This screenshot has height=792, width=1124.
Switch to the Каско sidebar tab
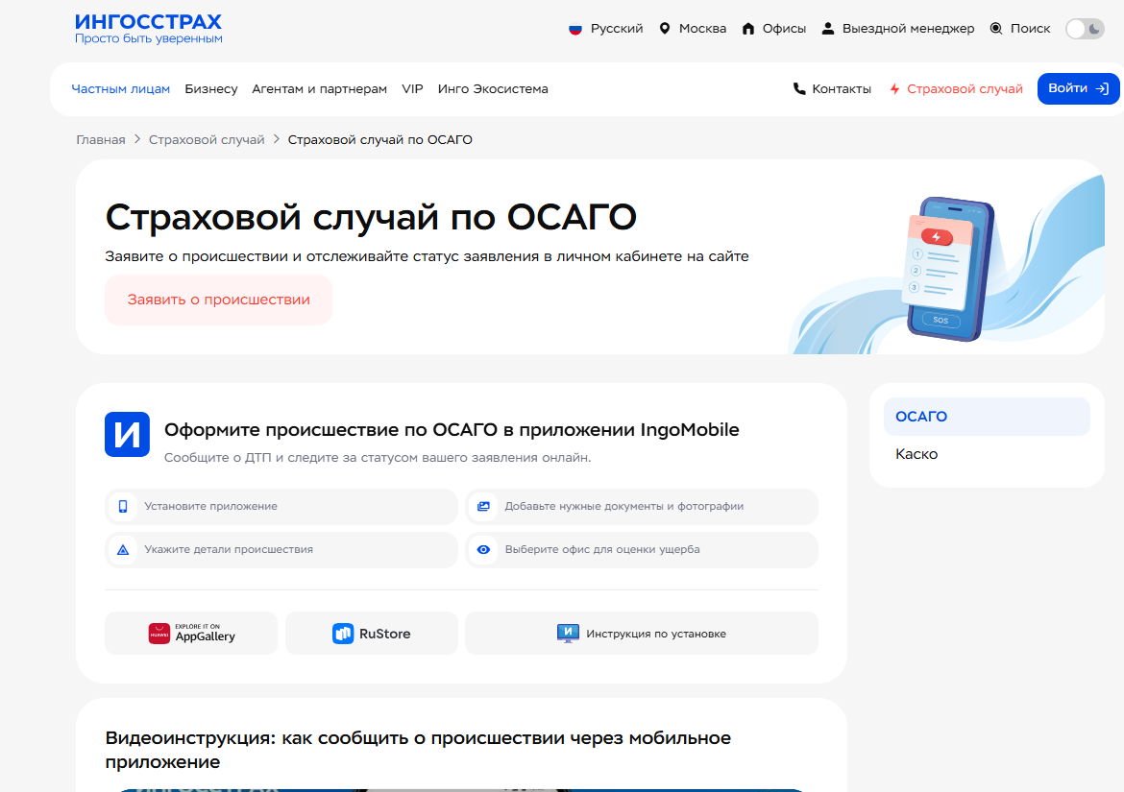(x=916, y=454)
